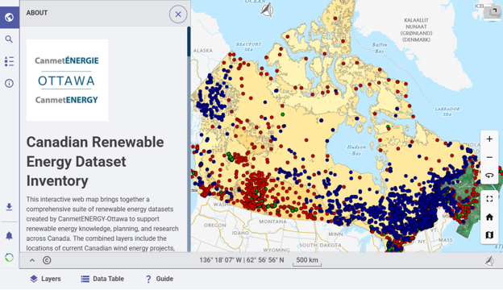Click the 'SOUTH DAKOTA' map label
The height and width of the screenshot is (290, 503).
(320, 245)
